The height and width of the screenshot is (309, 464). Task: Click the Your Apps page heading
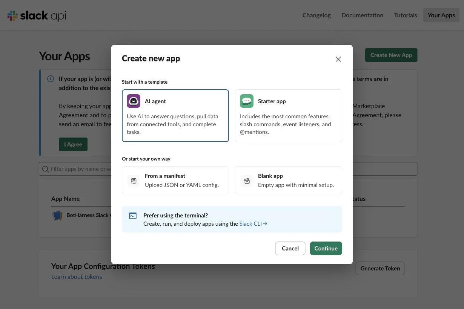[65, 56]
